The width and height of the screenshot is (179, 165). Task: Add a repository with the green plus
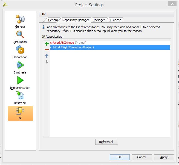pyautogui.click(x=47, y=44)
